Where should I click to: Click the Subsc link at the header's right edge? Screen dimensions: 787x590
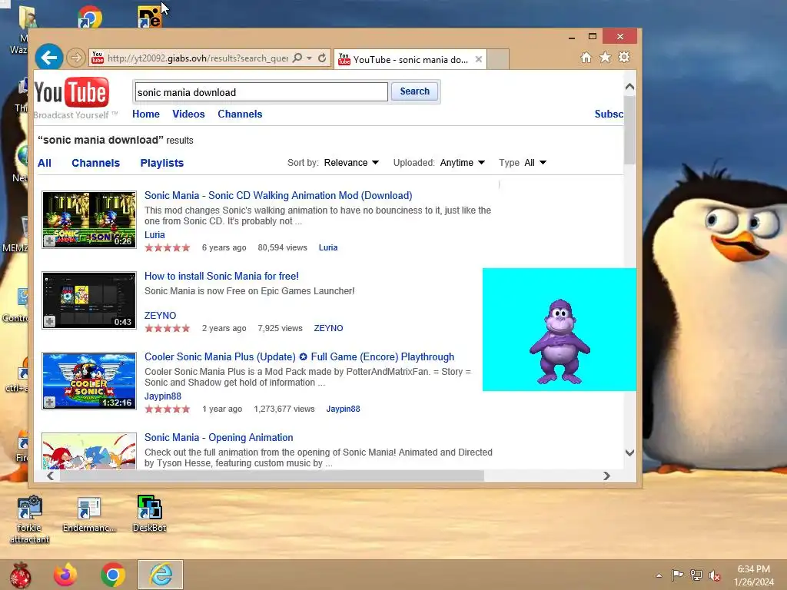[609, 114]
